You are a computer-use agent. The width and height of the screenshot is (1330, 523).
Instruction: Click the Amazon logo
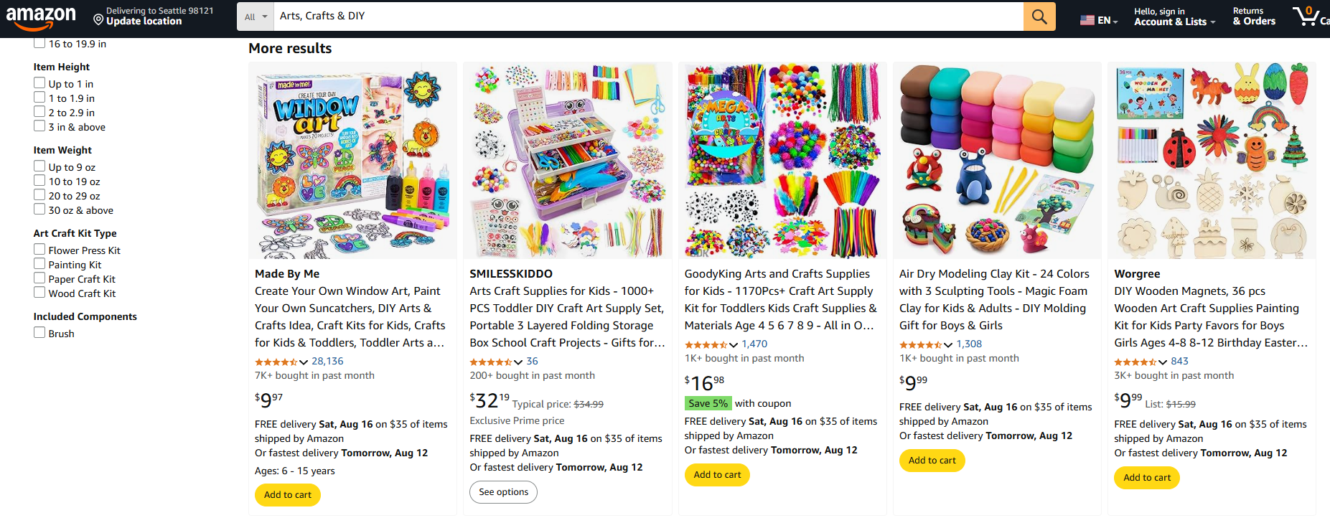point(41,17)
